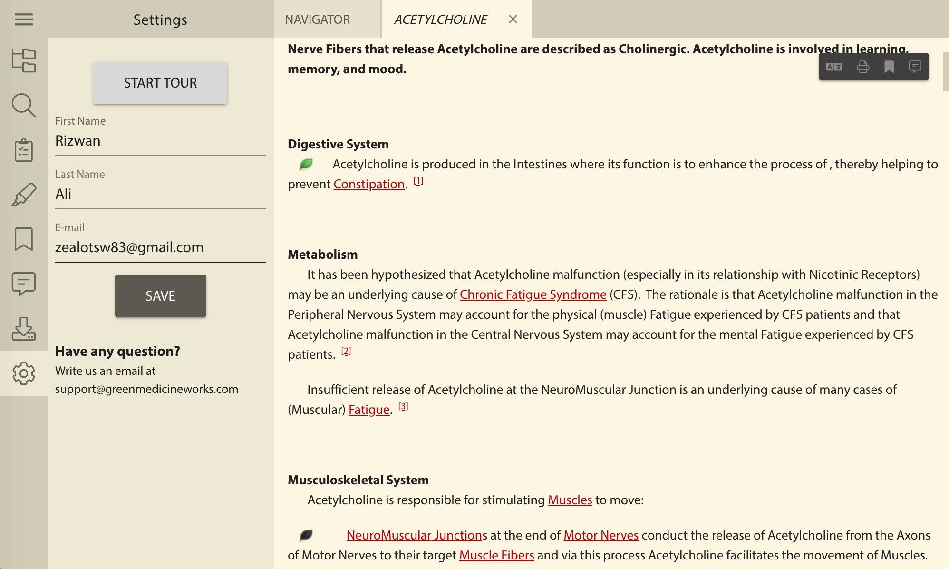Open the Fatigue link
Image resolution: width=949 pixels, height=569 pixels.
coord(369,410)
